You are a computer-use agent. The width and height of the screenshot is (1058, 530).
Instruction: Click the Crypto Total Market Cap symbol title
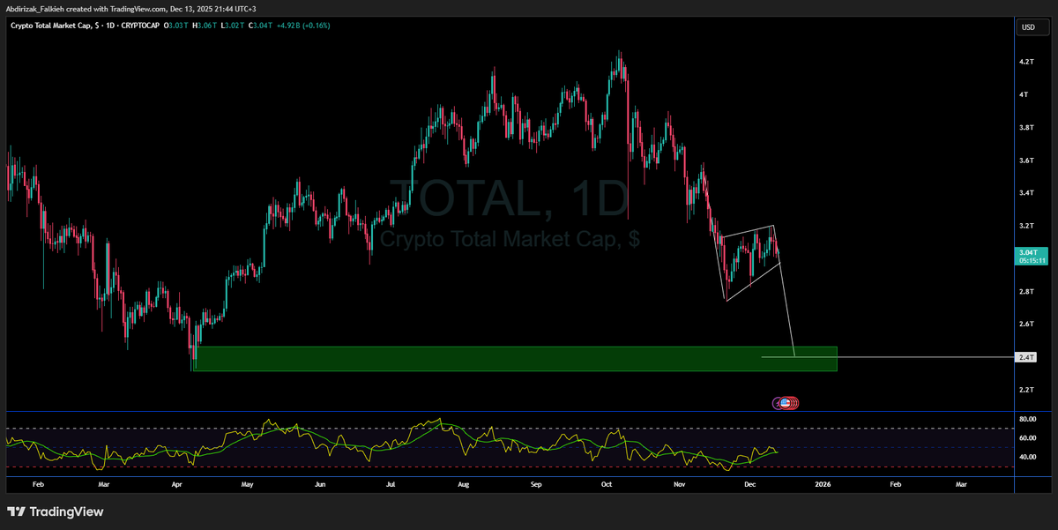click(x=54, y=26)
